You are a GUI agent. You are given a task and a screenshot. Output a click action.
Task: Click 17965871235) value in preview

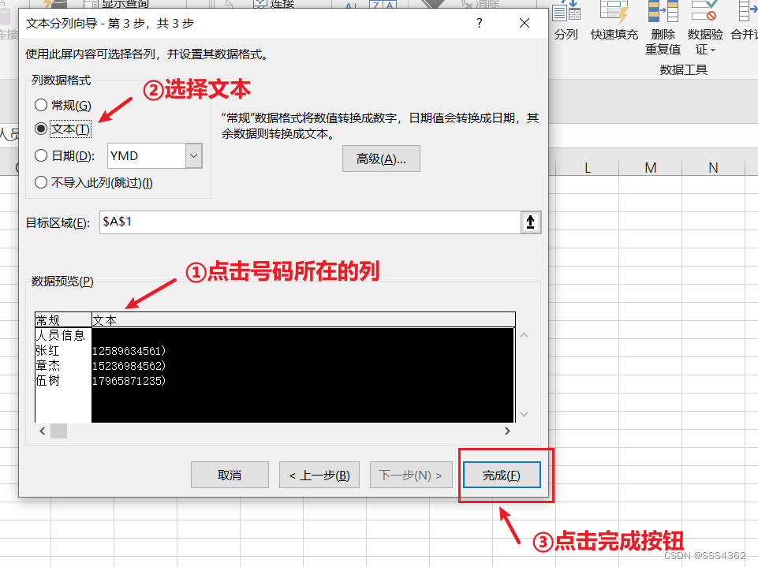(x=129, y=381)
